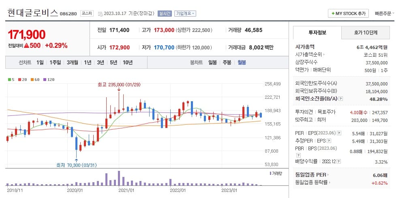The width and height of the screenshot is (396, 198).
Task: Click the 매매단위 label
Action: 321,70
